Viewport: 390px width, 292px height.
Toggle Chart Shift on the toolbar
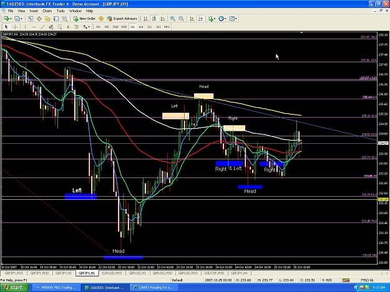pyautogui.click(x=200, y=19)
